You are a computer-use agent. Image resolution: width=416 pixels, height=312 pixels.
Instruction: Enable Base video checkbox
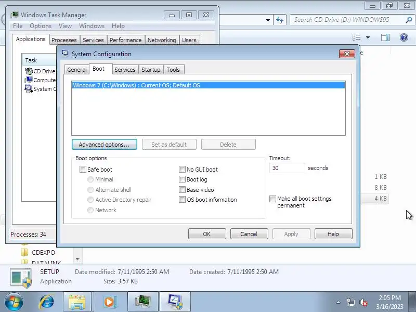(x=182, y=190)
